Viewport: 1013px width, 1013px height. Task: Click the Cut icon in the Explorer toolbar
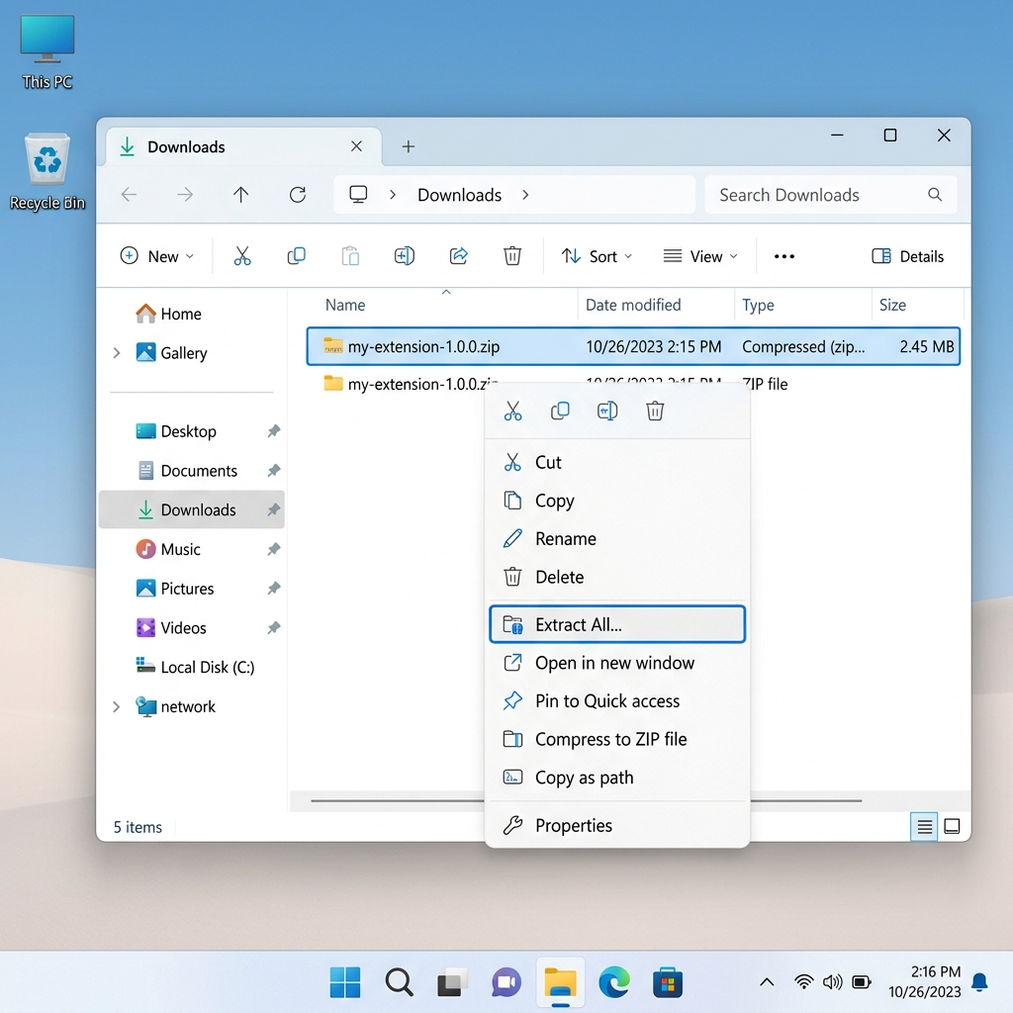[242, 256]
